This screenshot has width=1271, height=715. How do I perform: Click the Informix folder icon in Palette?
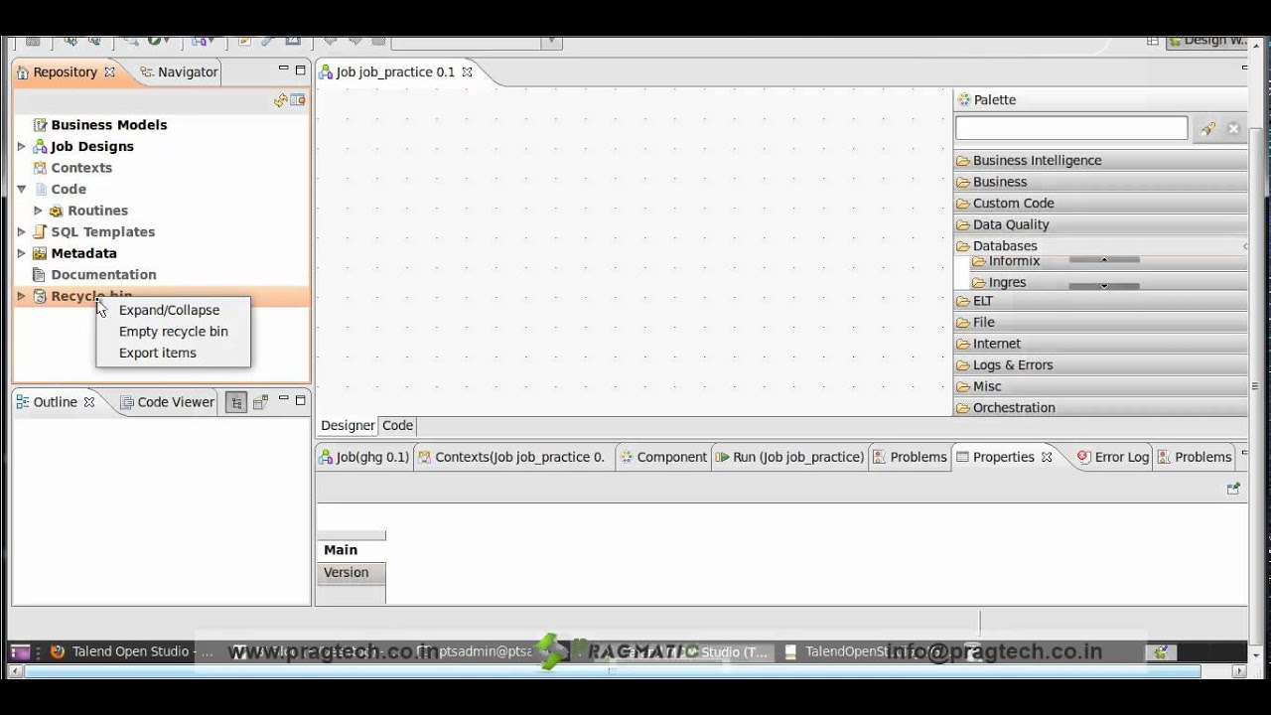coord(979,261)
